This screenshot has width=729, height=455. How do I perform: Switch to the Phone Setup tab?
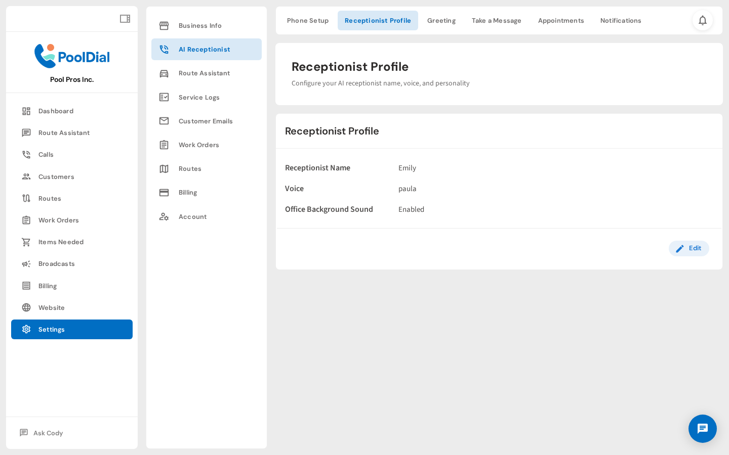coord(307,20)
